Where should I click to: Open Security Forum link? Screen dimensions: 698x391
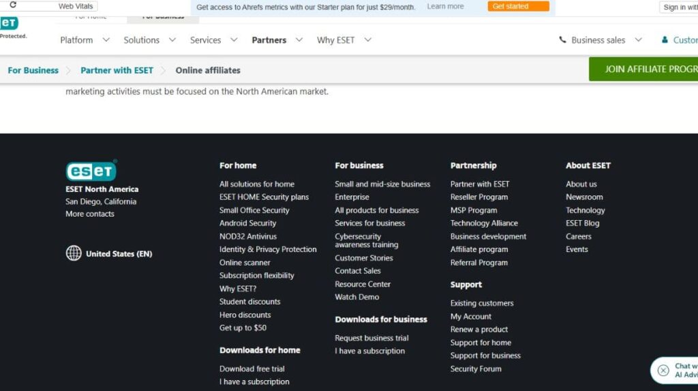(x=475, y=369)
